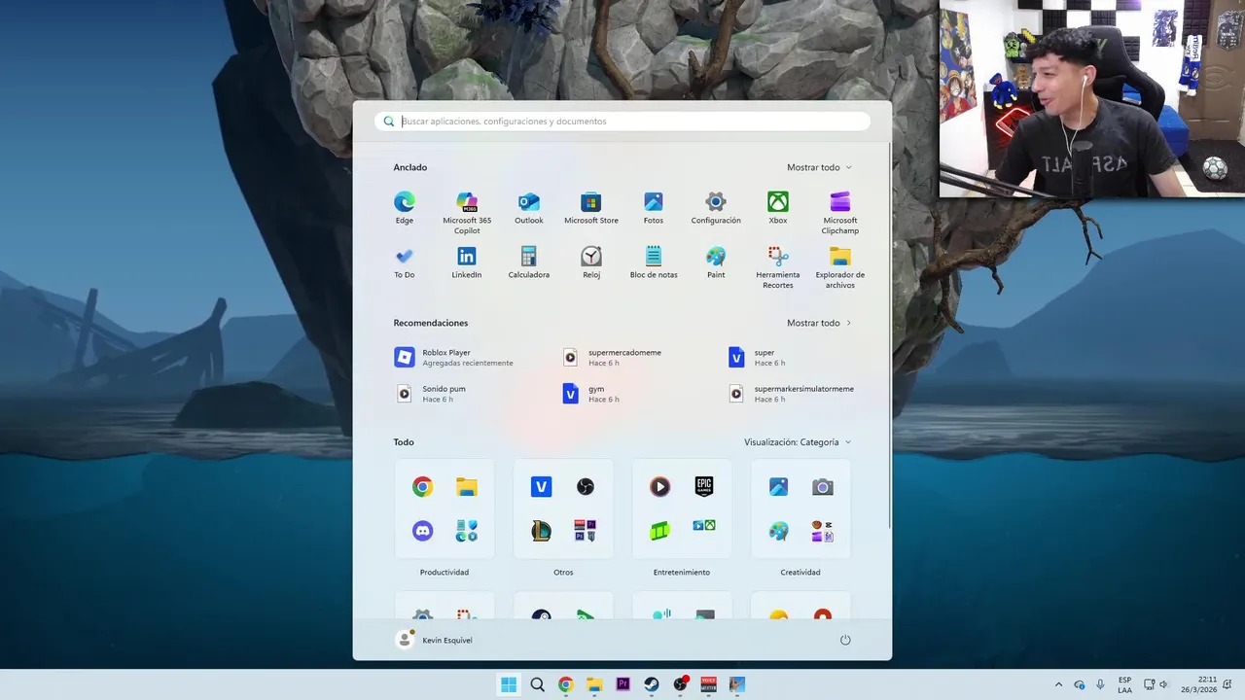1245x700 pixels.
Task: Open Steam from the taskbar
Action: coord(652,684)
